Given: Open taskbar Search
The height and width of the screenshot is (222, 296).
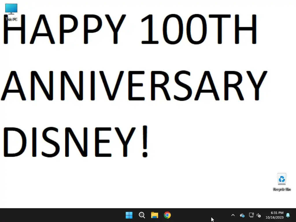Looking at the screenshot, I should (142, 215).
